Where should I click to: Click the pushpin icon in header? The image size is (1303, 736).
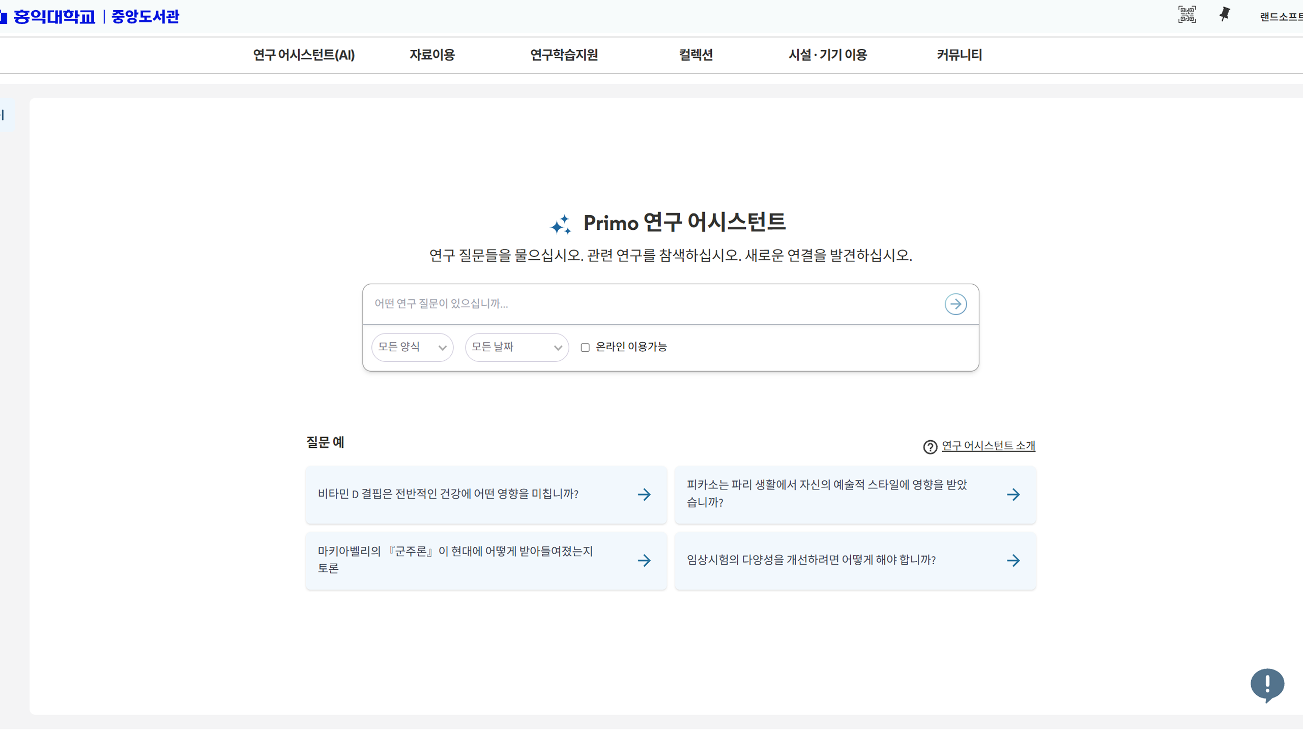(1224, 14)
